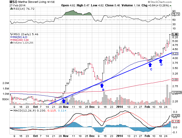
Task: Click the black-bordered 0.230 tag on MACD axis
Action: tap(176, 116)
